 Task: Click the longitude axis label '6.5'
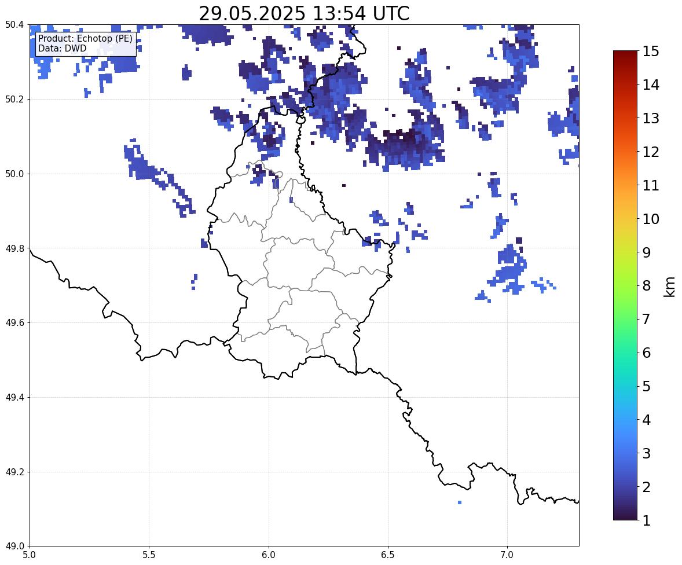pyautogui.click(x=387, y=555)
